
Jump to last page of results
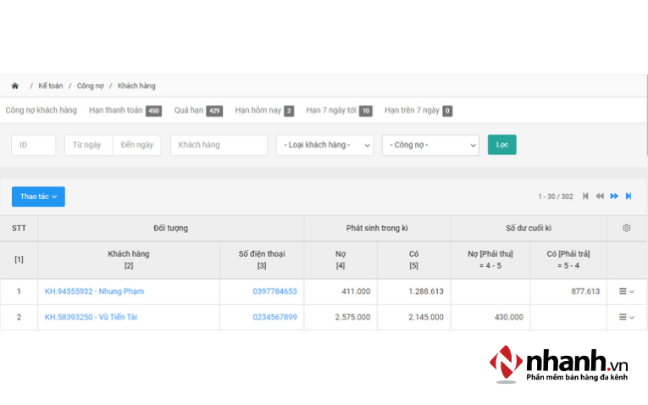click(629, 197)
